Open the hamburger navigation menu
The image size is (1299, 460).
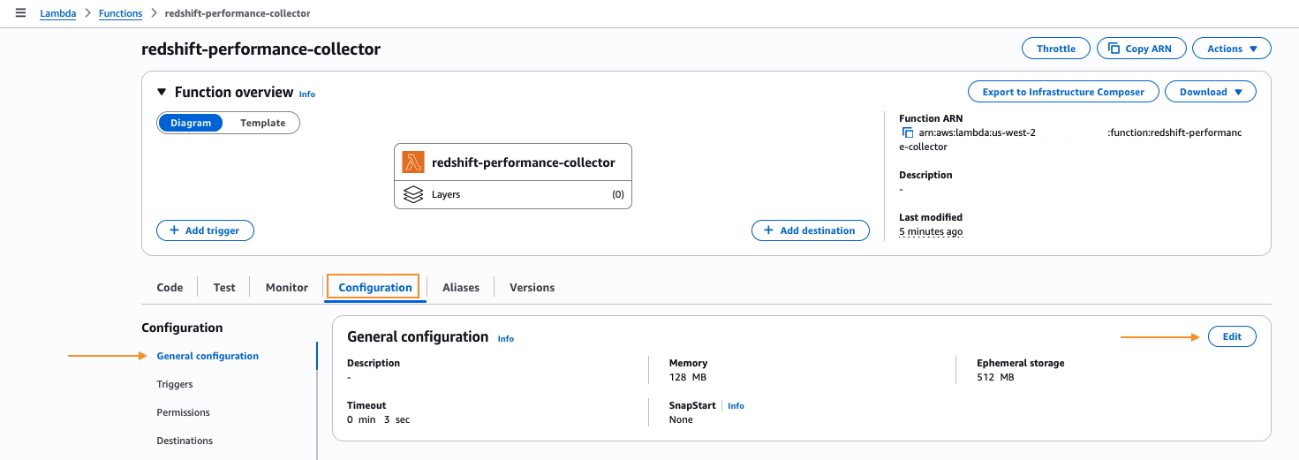point(20,13)
